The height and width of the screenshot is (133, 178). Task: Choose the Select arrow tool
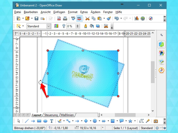point(19,121)
